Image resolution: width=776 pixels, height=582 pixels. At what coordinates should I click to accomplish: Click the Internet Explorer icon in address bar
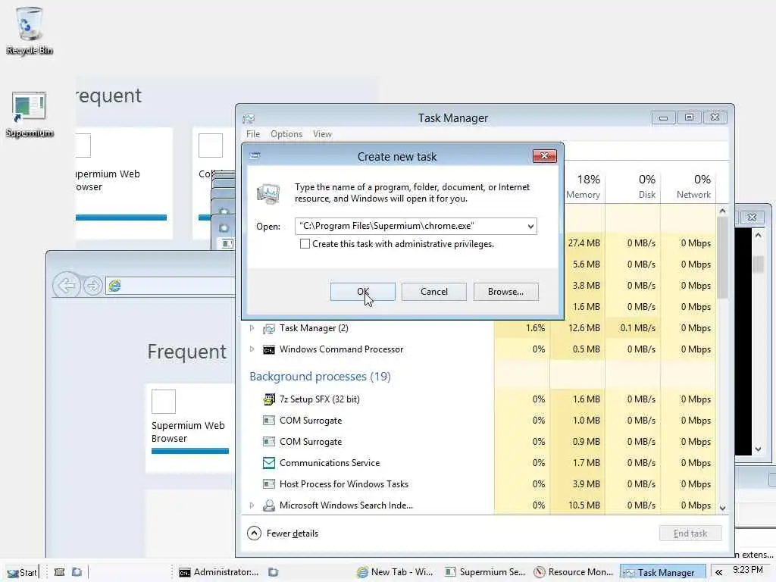pos(115,286)
